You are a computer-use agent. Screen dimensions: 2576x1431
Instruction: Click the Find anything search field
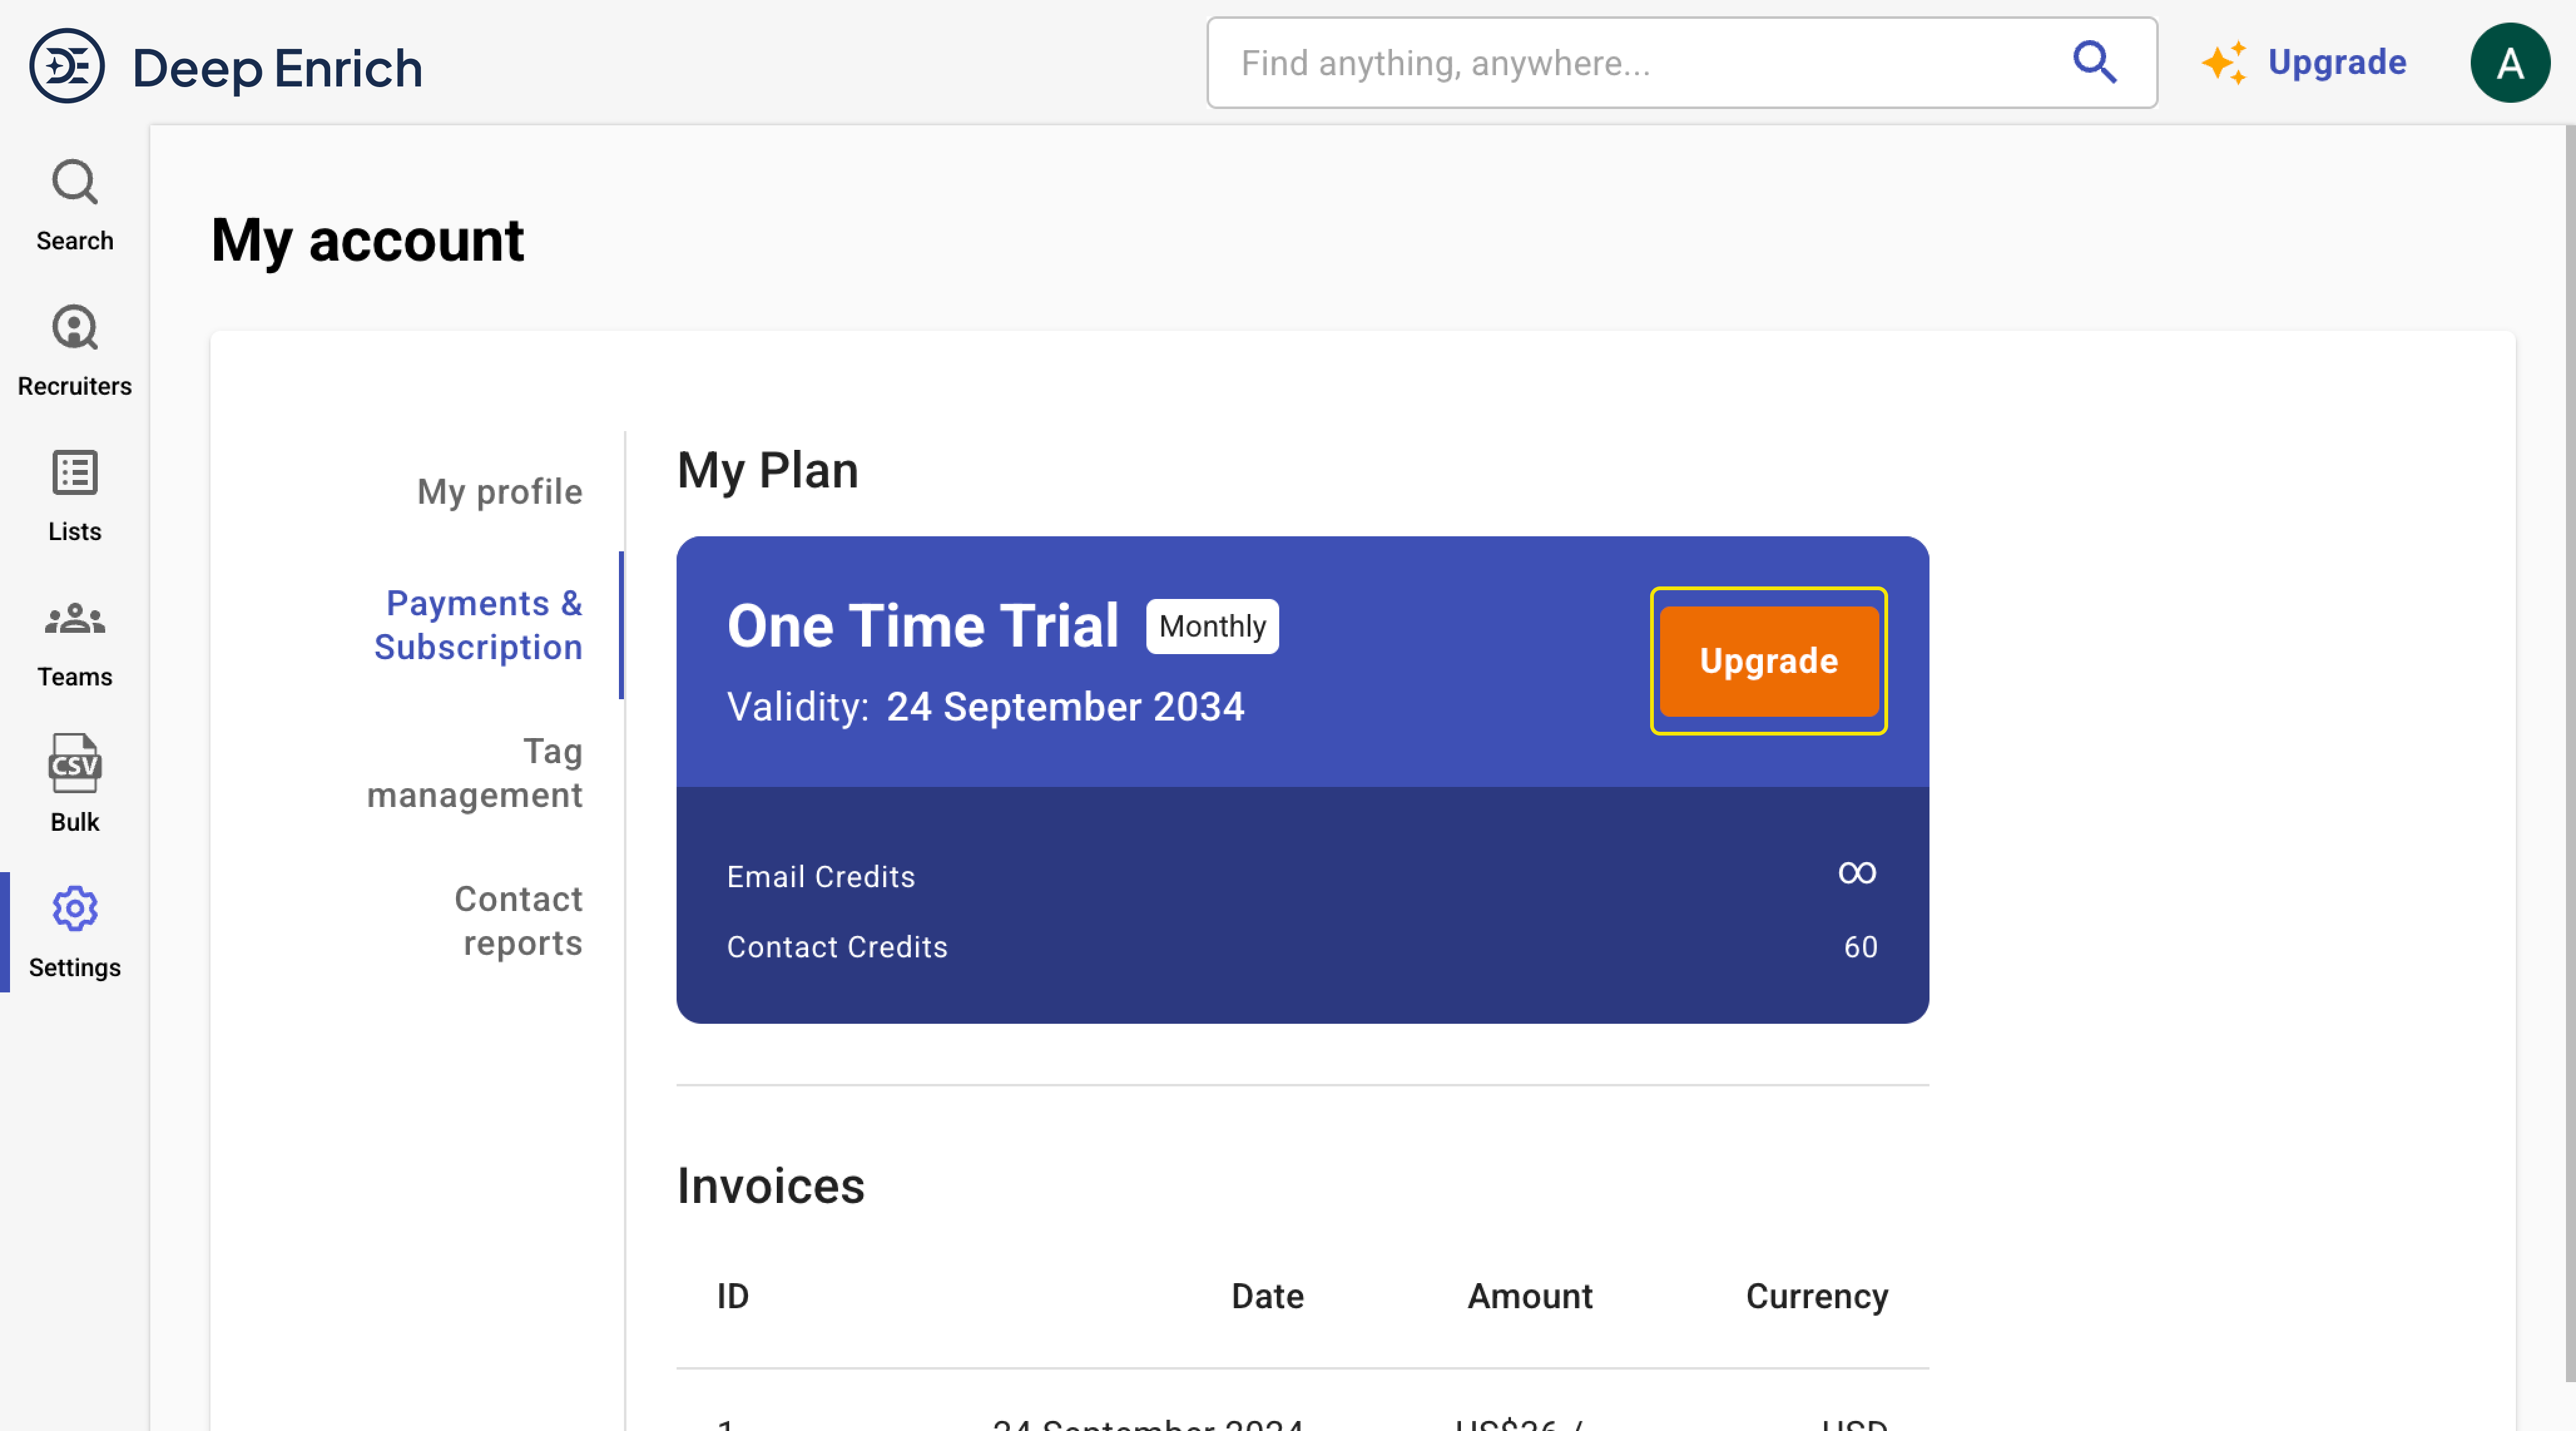pyautogui.click(x=1640, y=63)
